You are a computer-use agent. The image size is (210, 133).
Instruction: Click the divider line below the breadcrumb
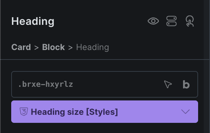(105, 59)
